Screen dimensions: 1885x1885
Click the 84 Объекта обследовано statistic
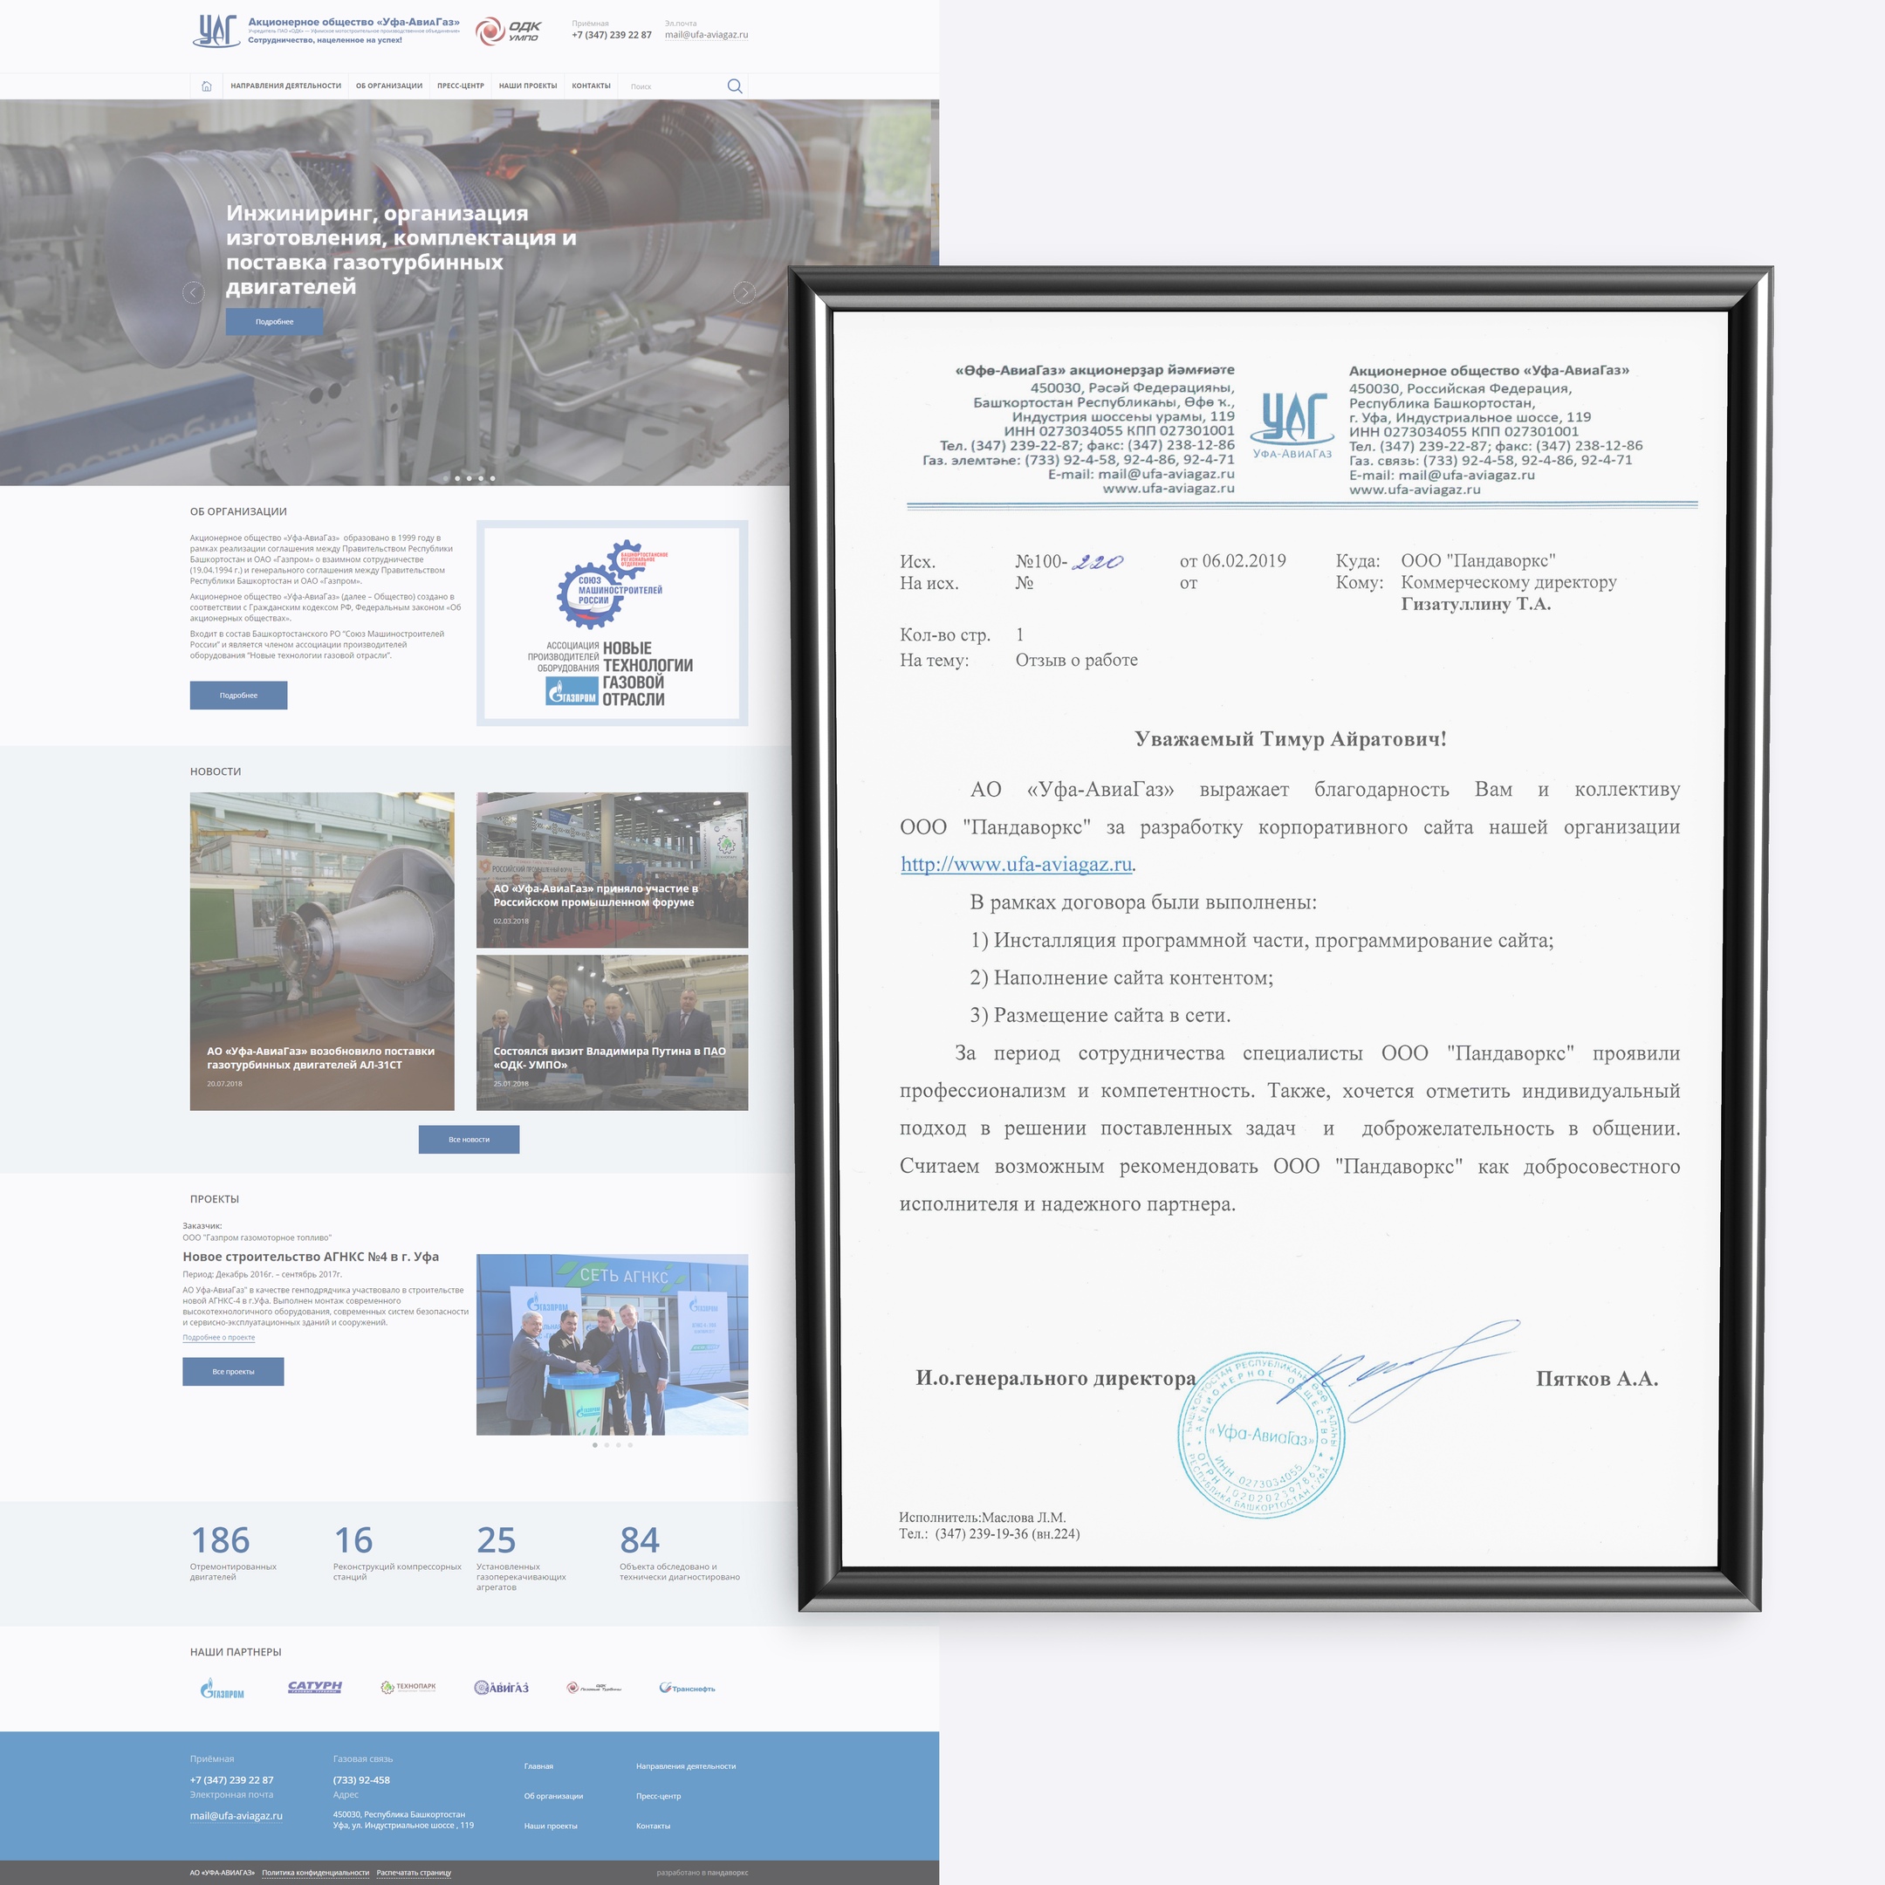pyautogui.click(x=680, y=1552)
